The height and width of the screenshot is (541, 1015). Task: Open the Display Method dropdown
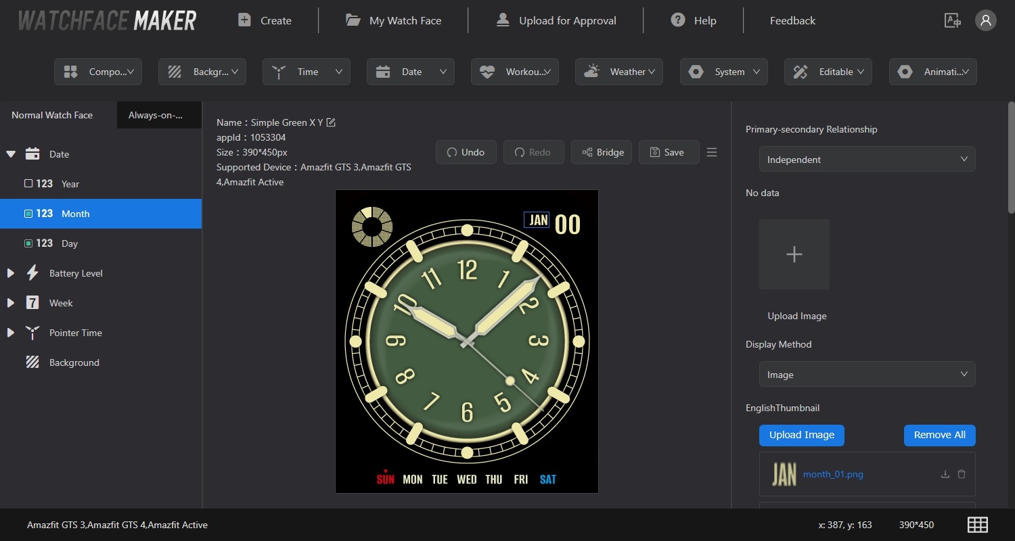click(867, 375)
